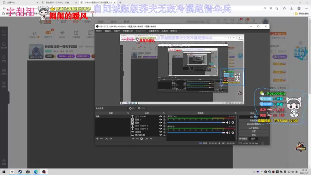The image size is (311, 175).
Task: Move the scene down in the Scenes list
Action: click(x=111, y=139)
